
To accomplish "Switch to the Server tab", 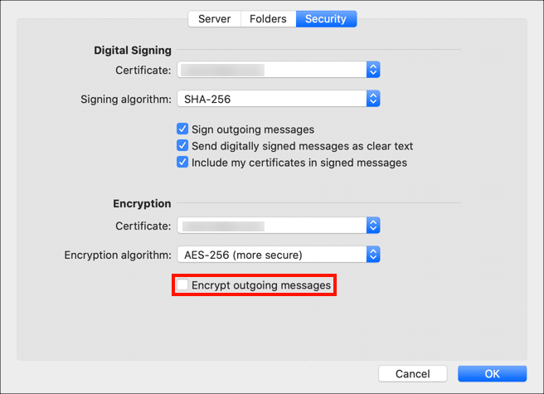I will 214,18.
